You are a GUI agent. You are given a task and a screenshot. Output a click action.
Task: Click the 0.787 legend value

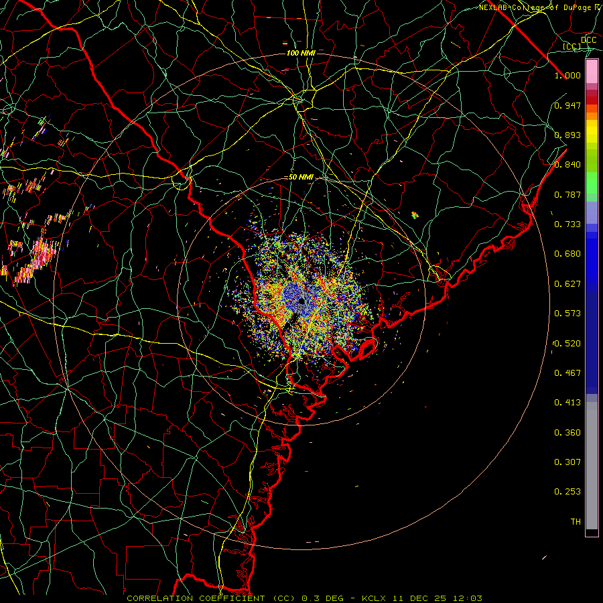(x=567, y=194)
